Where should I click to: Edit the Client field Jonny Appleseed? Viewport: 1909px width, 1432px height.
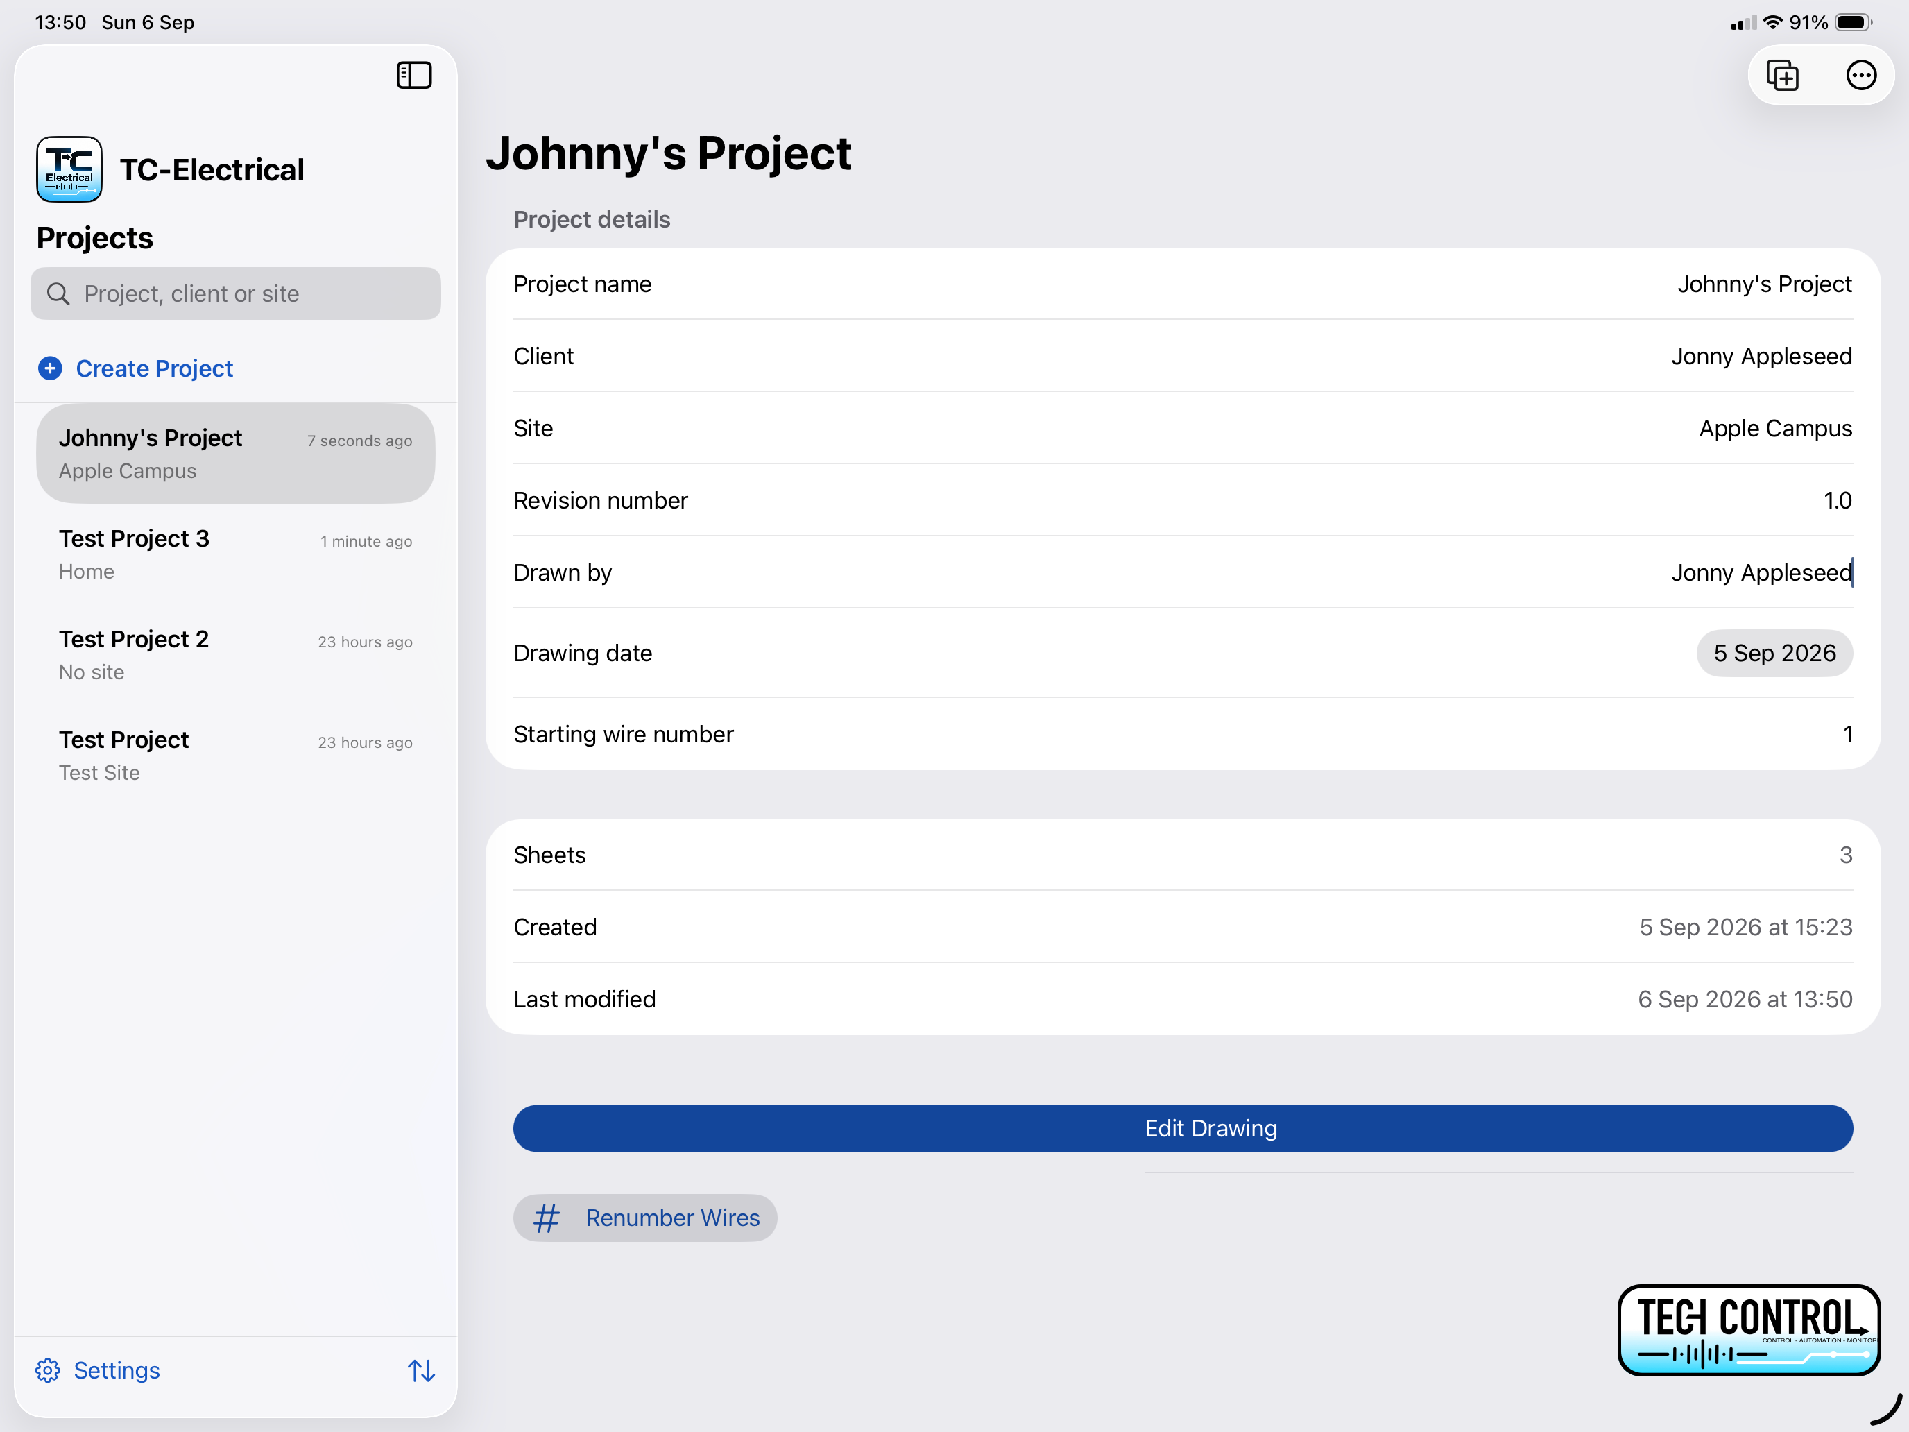tap(1761, 357)
